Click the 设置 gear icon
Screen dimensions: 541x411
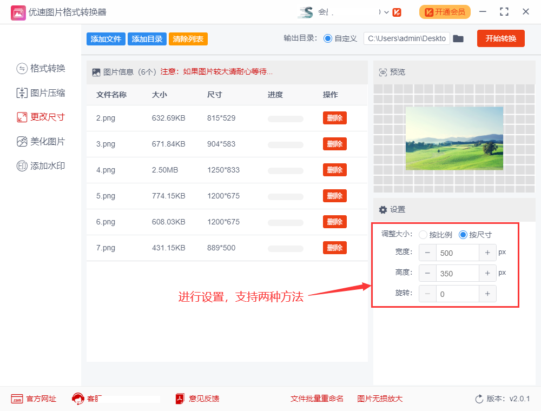[383, 210]
